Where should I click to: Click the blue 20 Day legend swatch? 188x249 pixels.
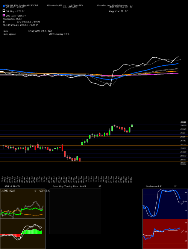4,6
